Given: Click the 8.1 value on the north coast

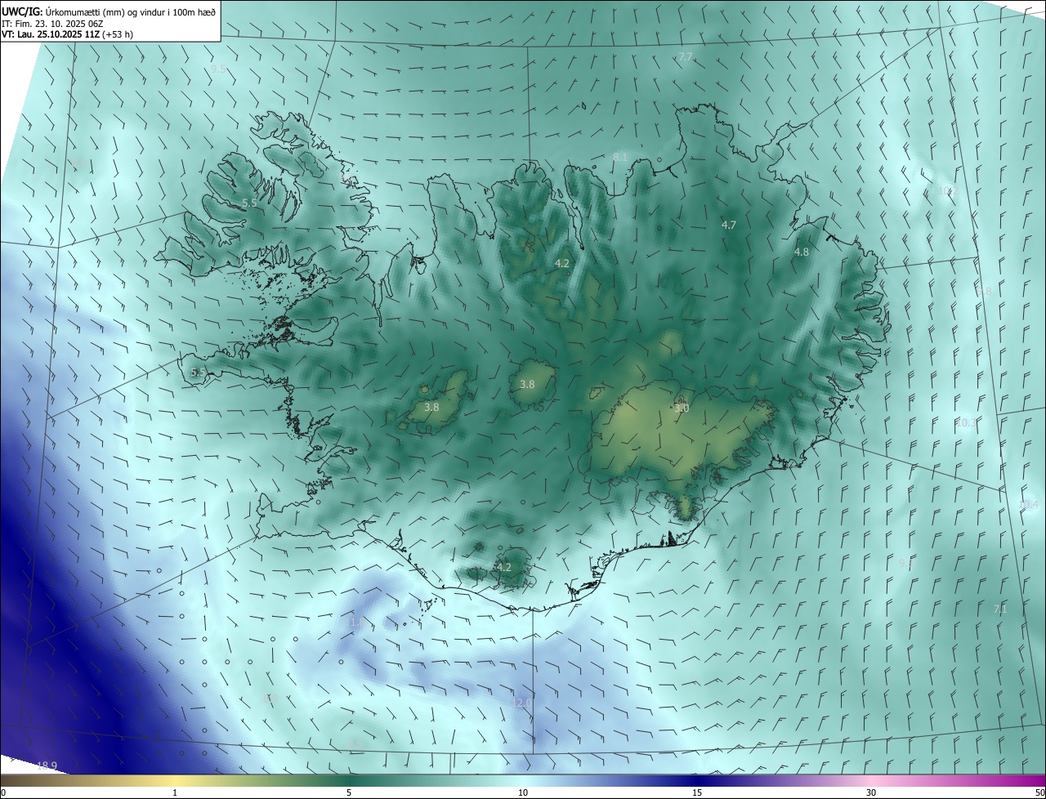Looking at the screenshot, I should click(620, 157).
